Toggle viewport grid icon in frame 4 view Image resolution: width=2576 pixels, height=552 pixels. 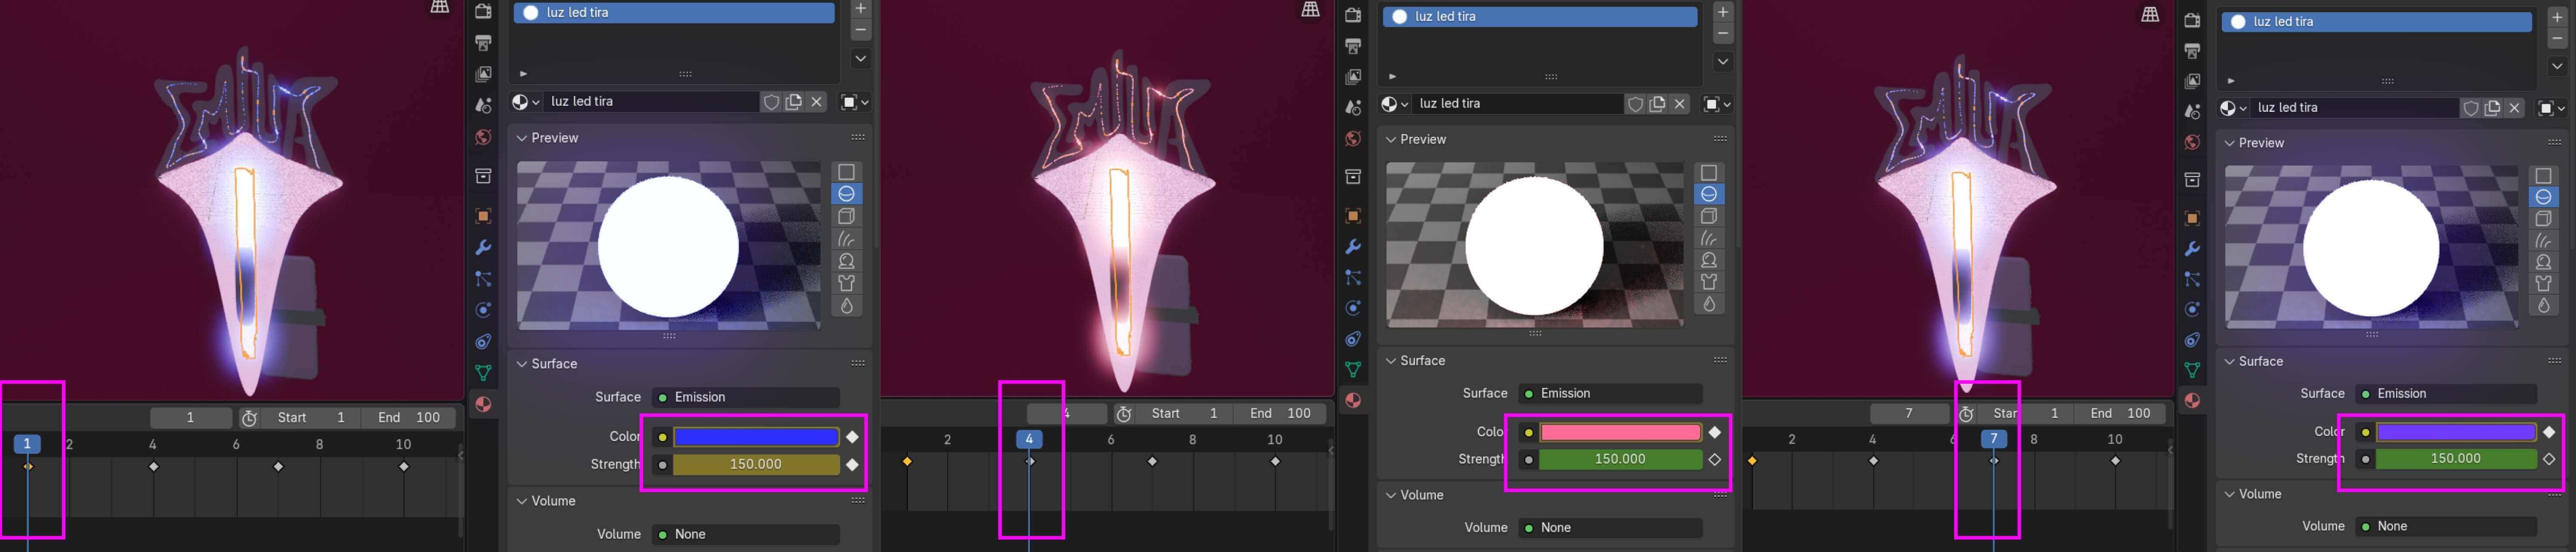pos(1310,9)
